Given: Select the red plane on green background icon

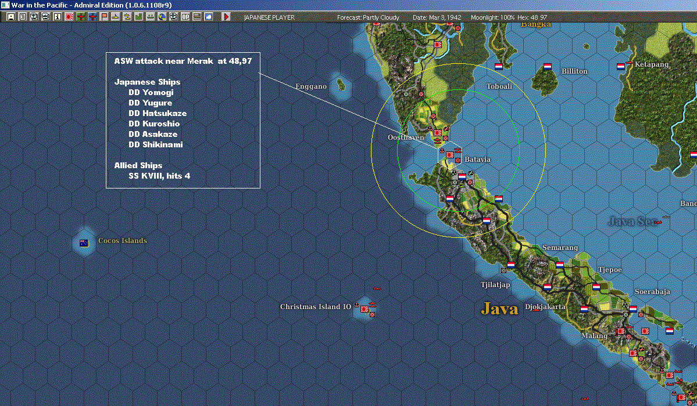Looking at the screenshot, I should point(81,17).
